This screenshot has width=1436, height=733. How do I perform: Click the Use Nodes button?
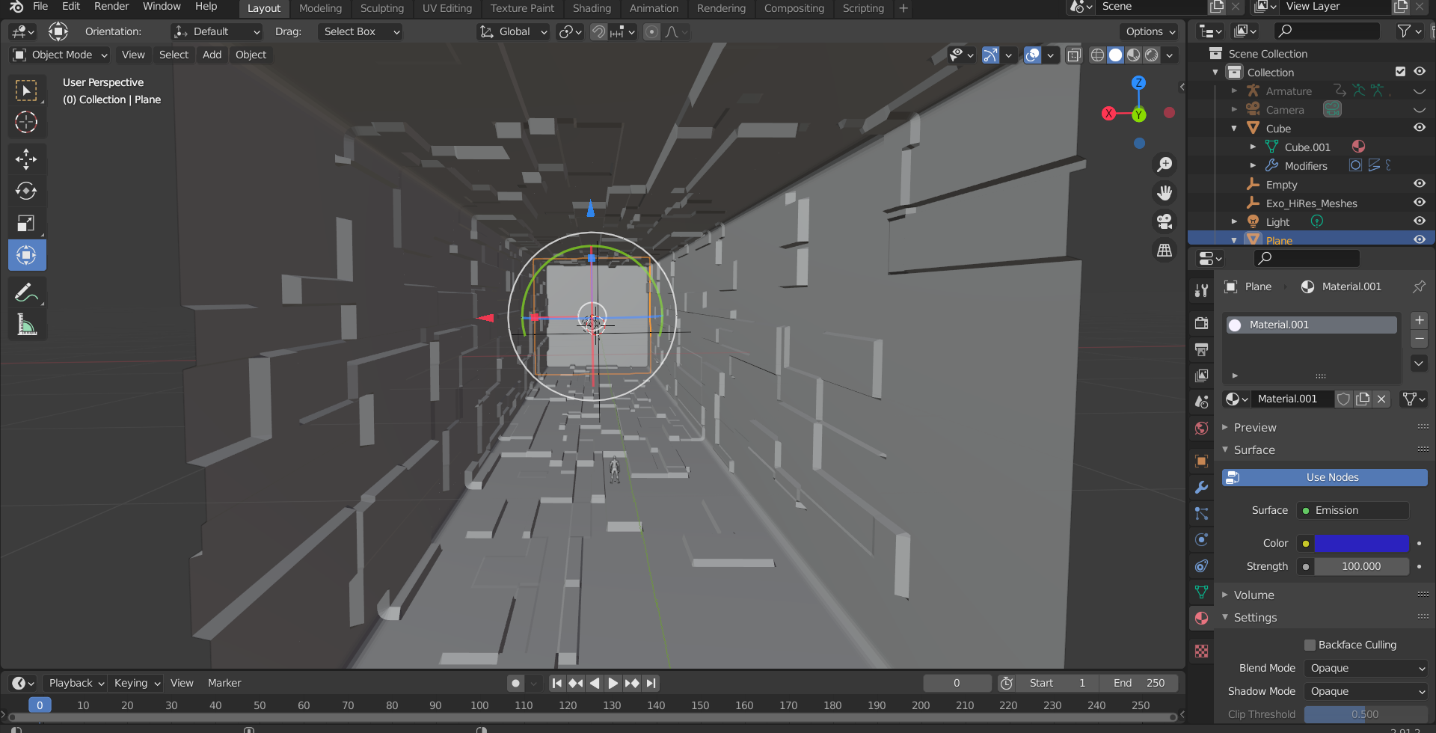coord(1325,477)
